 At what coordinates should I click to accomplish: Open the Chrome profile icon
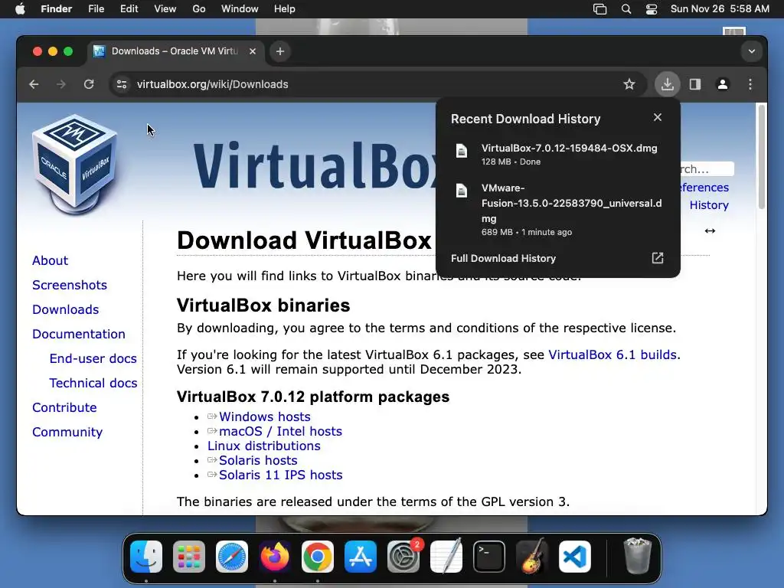click(723, 84)
